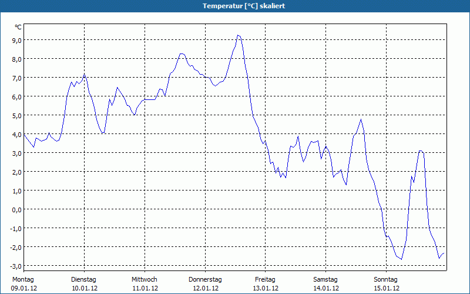Select the -3,0 y-axis label
The width and height of the screenshot is (470, 294).
(x=15, y=266)
